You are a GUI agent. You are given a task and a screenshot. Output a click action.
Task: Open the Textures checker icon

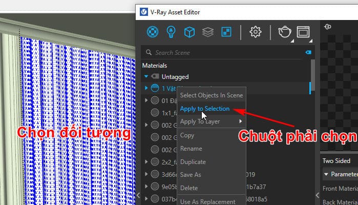click(225, 32)
